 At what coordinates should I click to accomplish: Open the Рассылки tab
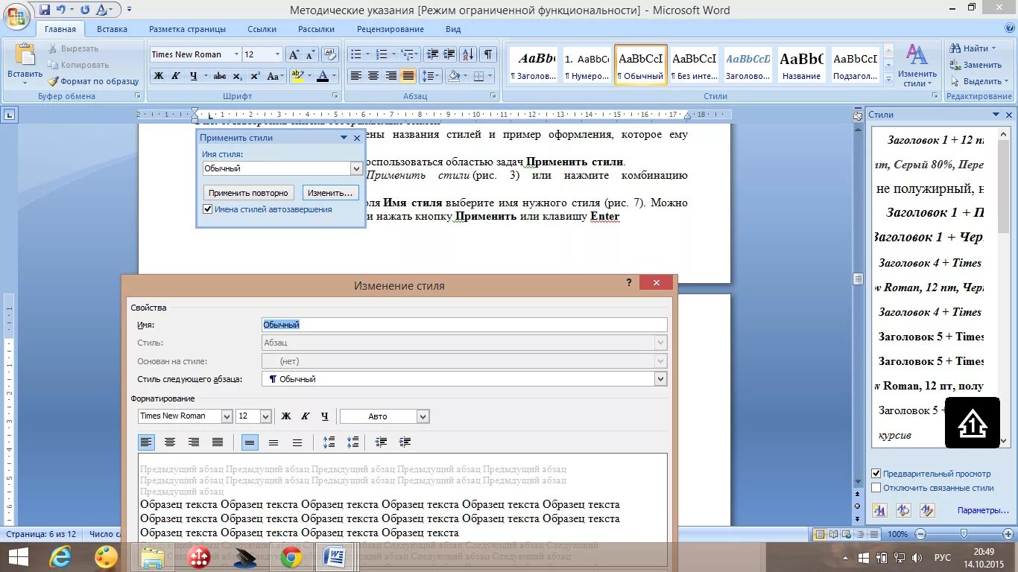click(316, 29)
